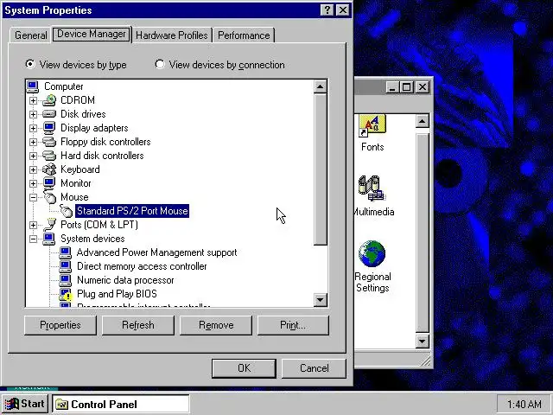Expand the Hard disk controllers branch
The height and width of the screenshot is (415, 553).
[x=33, y=156]
